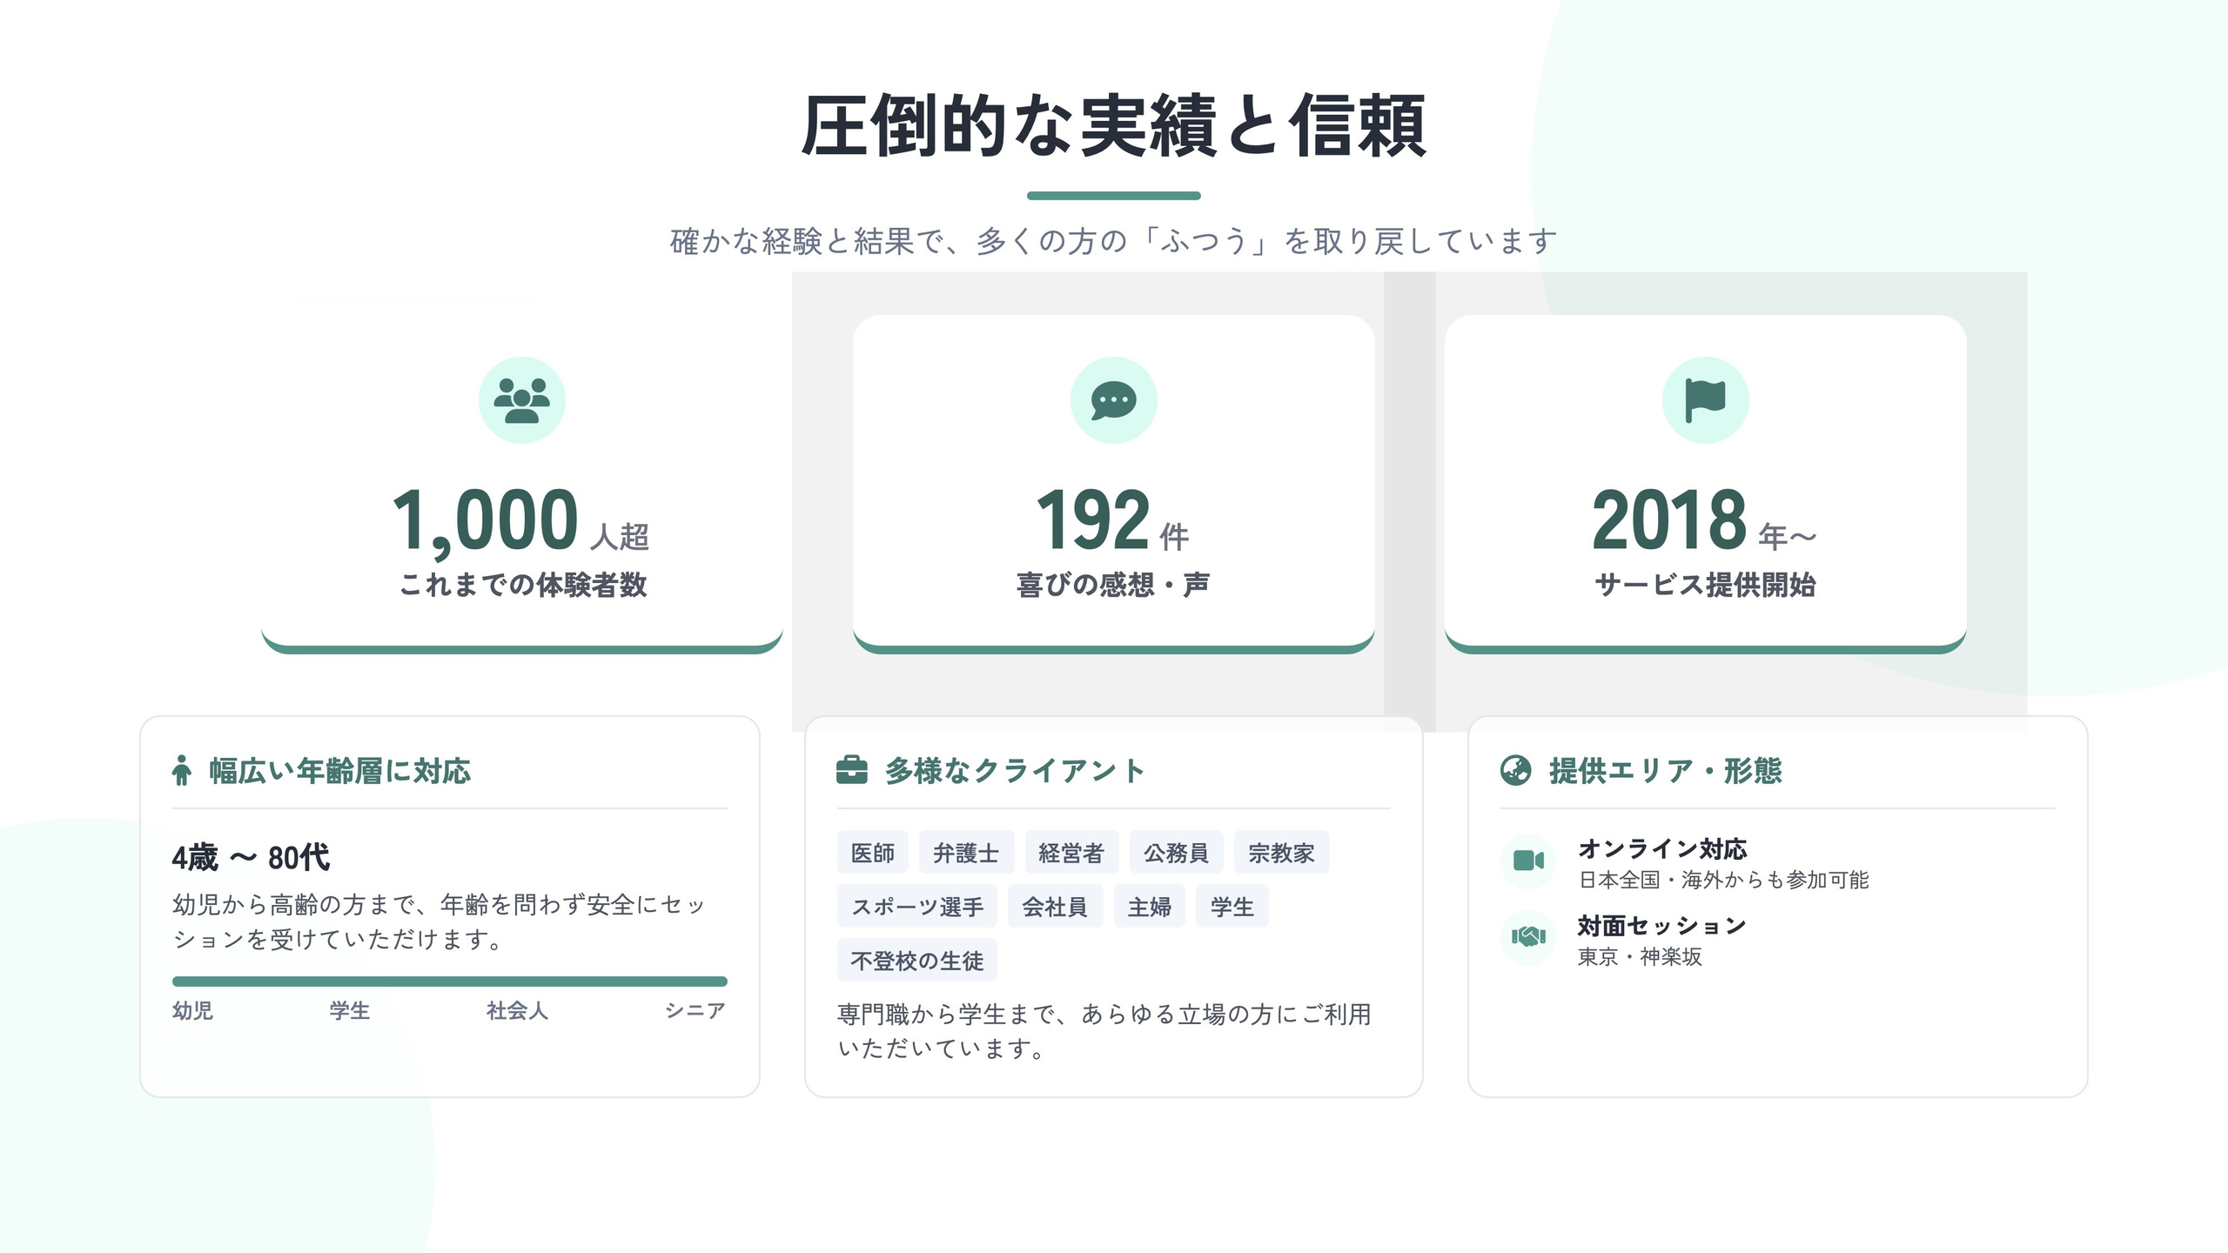
Task: Select the 弁護士 client tag
Action: (x=966, y=853)
